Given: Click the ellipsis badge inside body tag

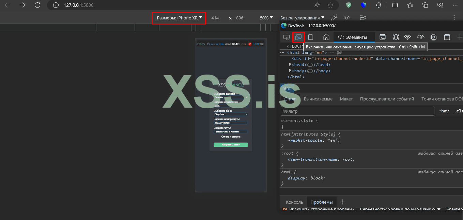Looking at the screenshot, I should (x=310, y=71).
